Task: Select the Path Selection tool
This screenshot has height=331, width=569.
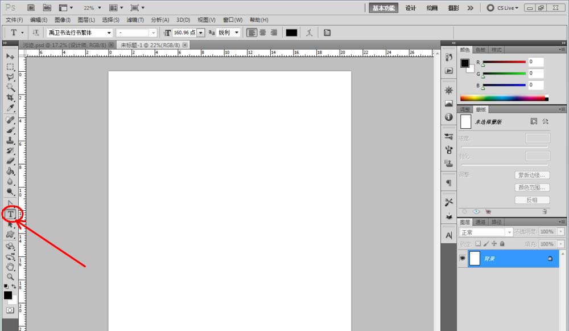Action: point(10,225)
